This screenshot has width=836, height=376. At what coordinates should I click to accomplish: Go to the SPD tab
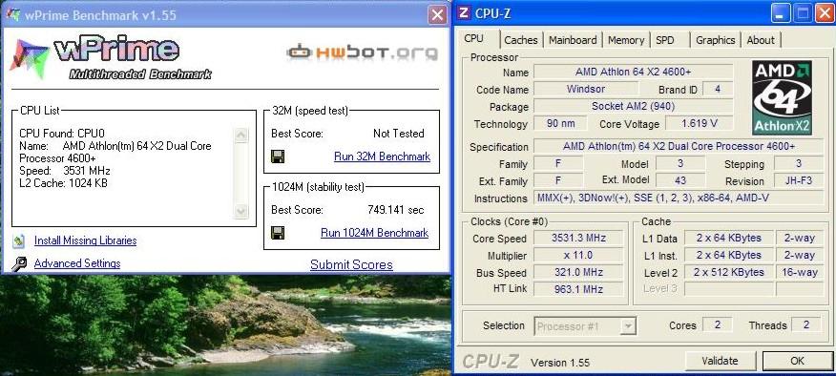(665, 40)
